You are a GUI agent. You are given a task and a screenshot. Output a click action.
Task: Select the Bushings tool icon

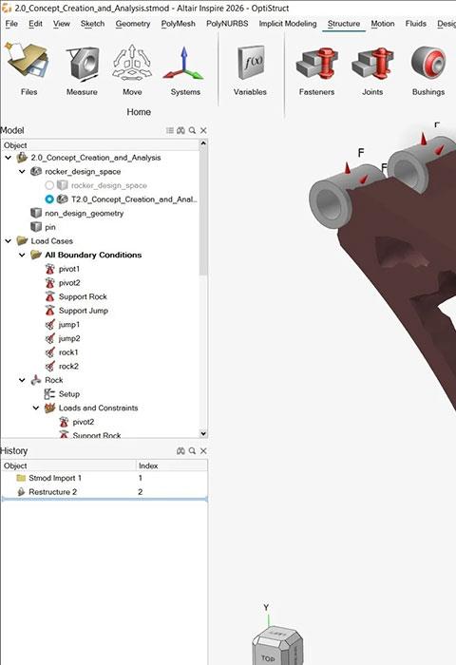tap(428, 63)
